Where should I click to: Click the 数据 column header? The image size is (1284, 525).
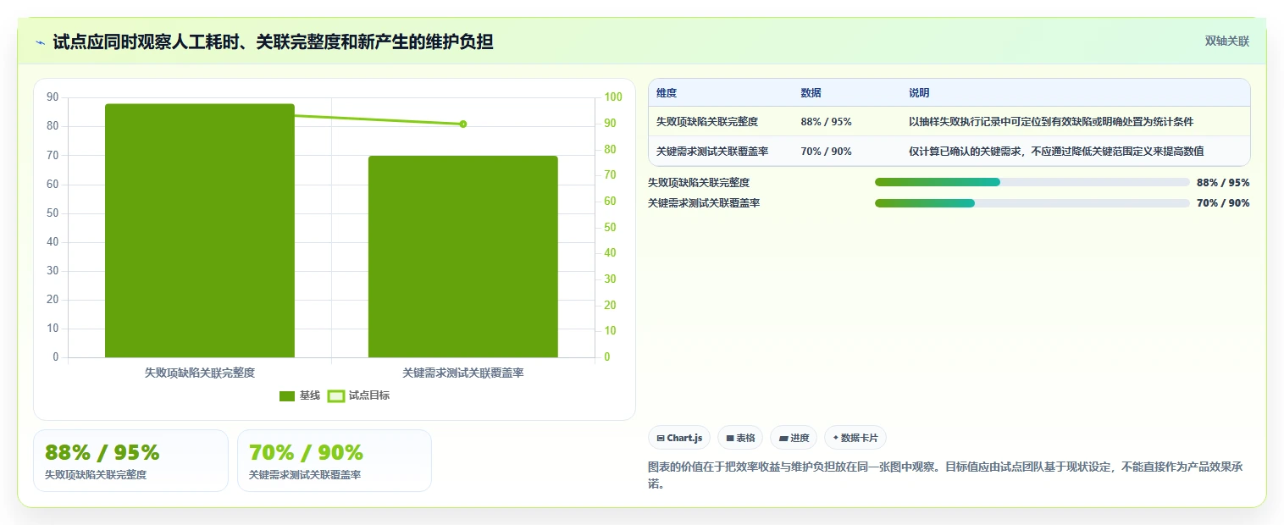pyautogui.click(x=811, y=93)
